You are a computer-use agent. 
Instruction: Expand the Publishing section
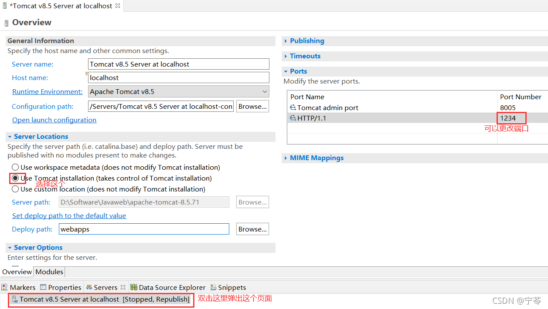[x=286, y=41]
